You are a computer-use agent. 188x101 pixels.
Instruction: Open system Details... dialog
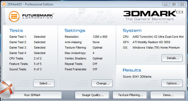click(172, 58)
